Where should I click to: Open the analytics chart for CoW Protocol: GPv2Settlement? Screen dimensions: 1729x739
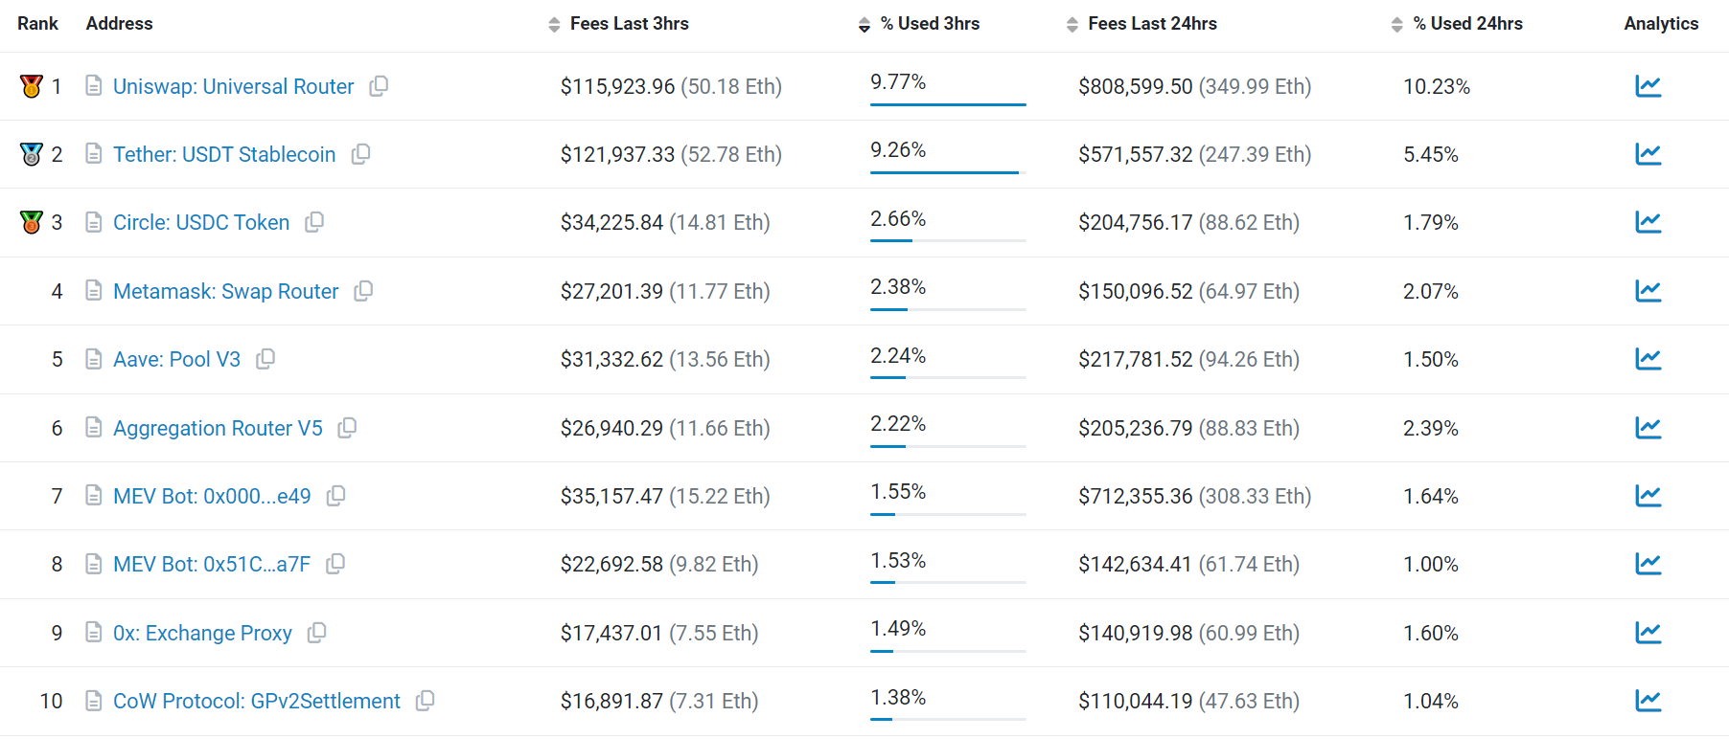(1649, 700)
